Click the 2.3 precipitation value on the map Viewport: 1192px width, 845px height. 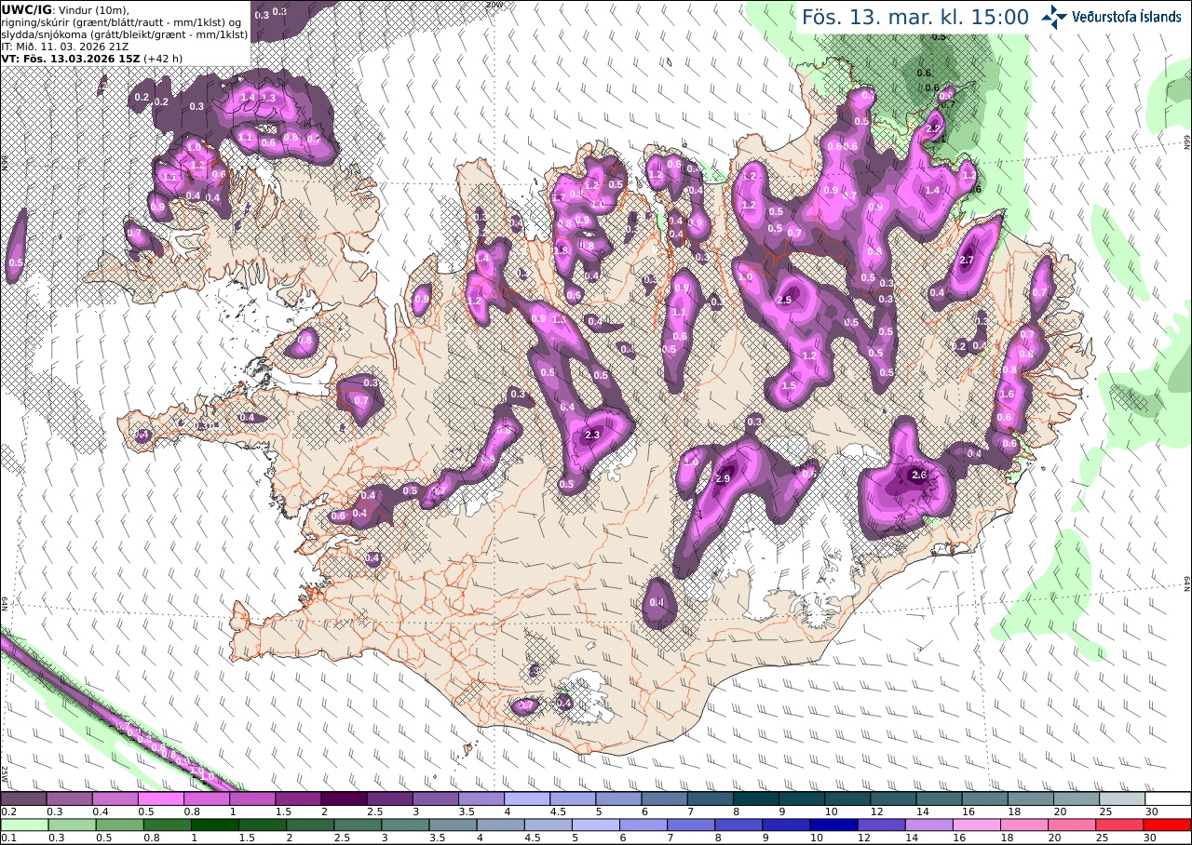coord(592,436)
